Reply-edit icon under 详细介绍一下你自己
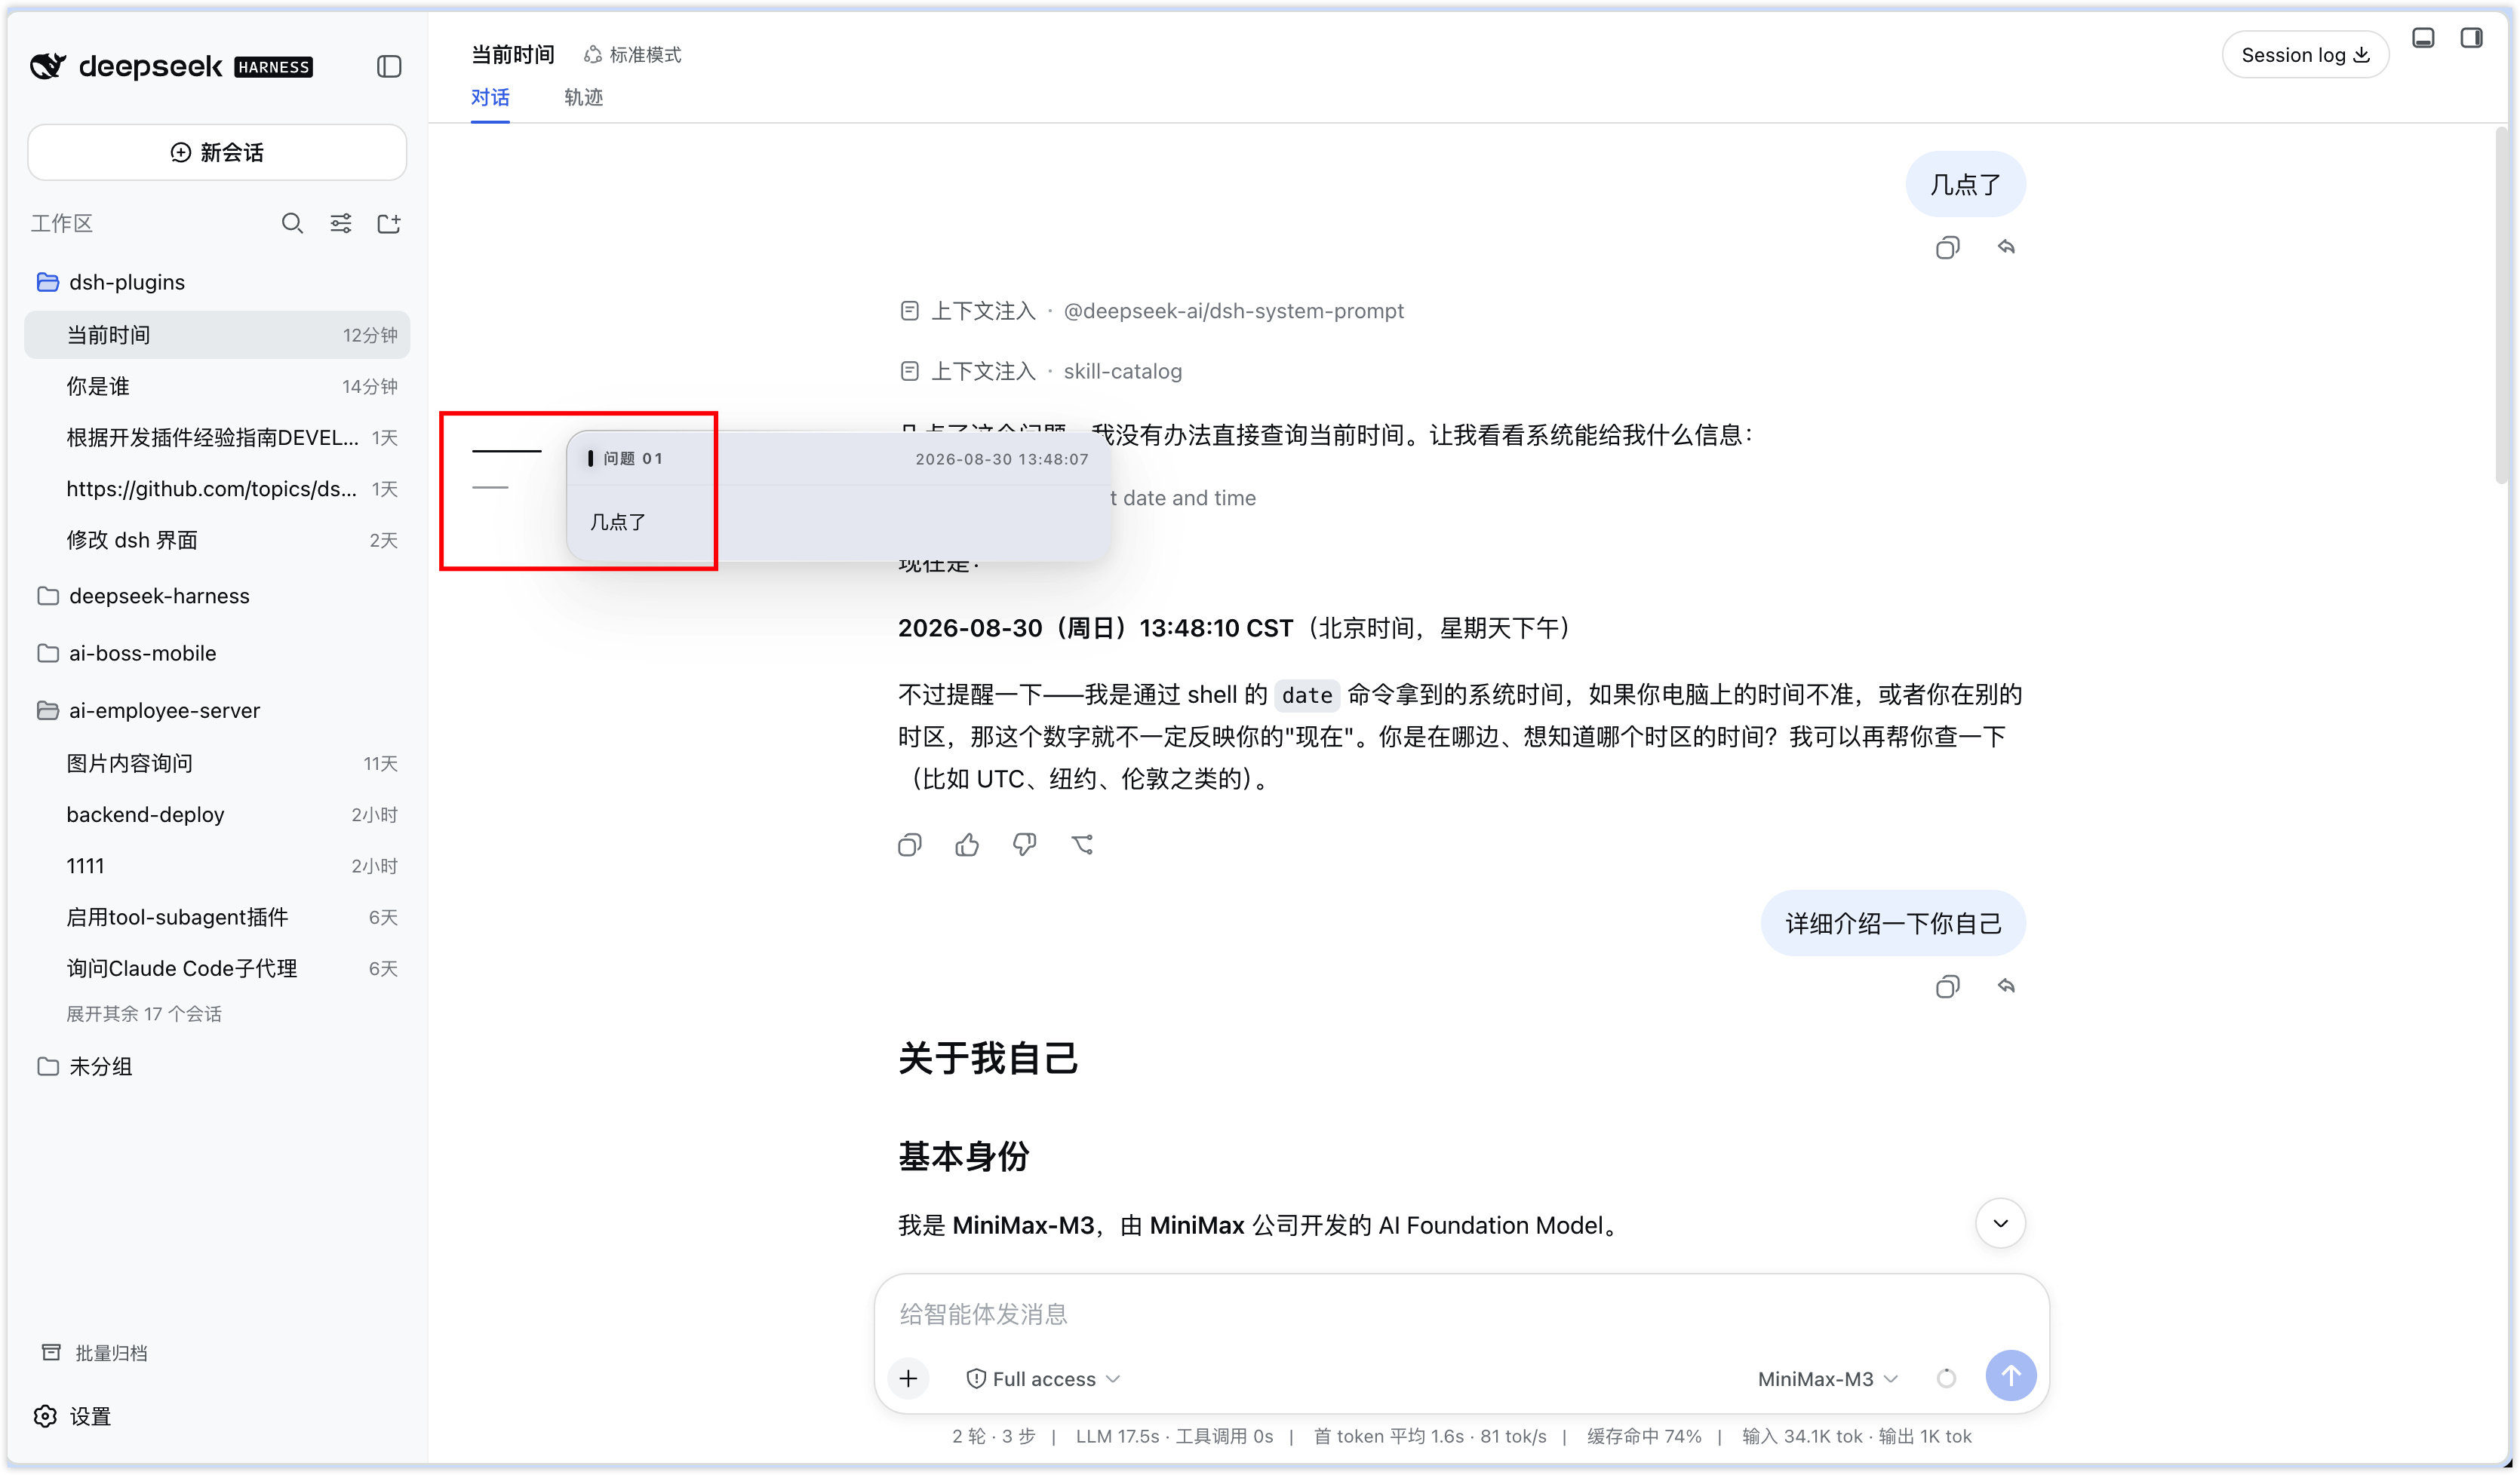This screenshot has height=1475, width=2520. [2006, 986]
